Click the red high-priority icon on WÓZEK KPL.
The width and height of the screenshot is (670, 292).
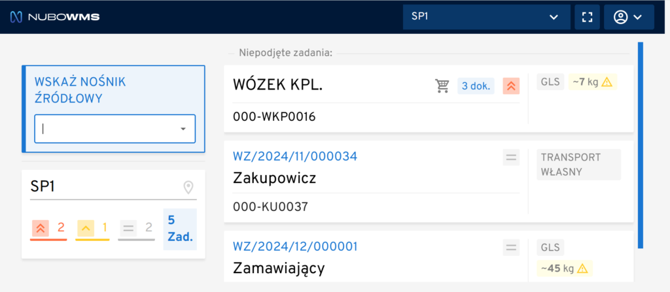click(x=511, y=86)
